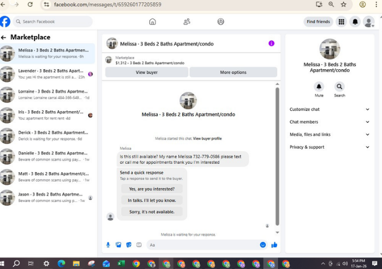
Task: Click the More options button
Action: [233, 73]
